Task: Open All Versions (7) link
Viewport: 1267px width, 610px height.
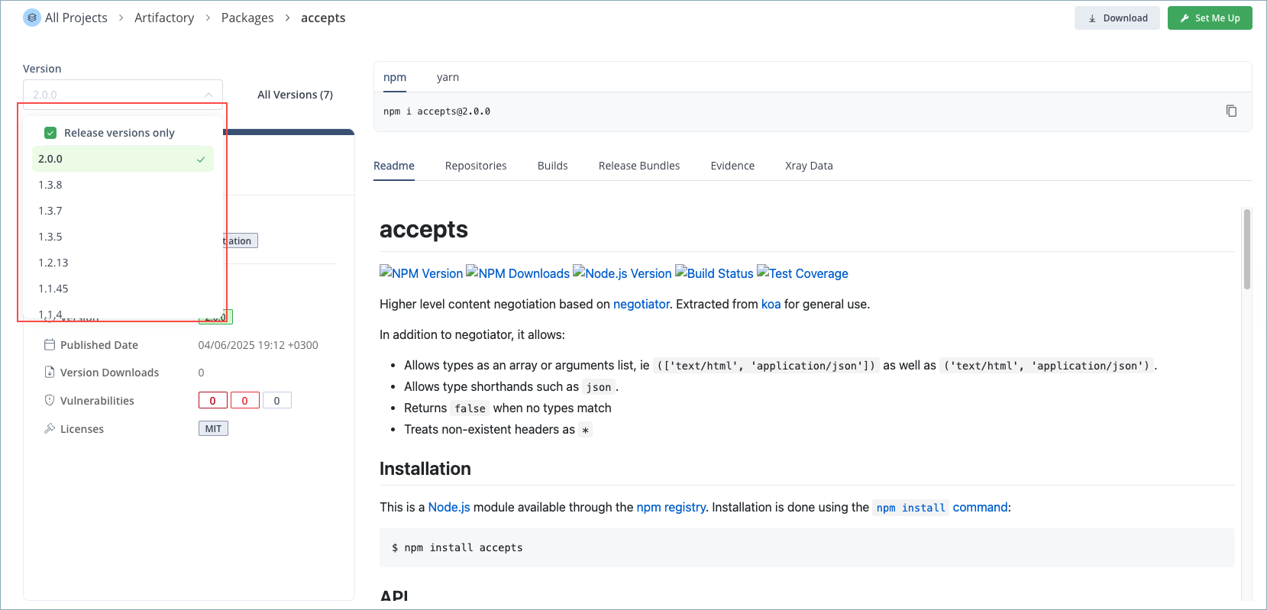Action: 295,95
